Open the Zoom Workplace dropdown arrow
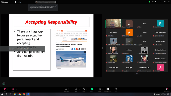The height and width of the screenshot is (96, 171). click(11, 2)
